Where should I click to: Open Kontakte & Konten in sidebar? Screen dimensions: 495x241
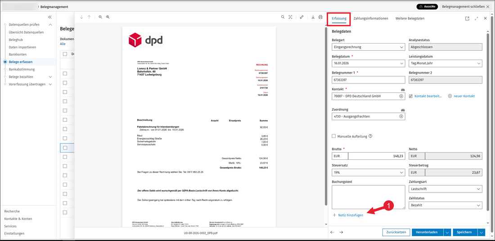[18, 219]
